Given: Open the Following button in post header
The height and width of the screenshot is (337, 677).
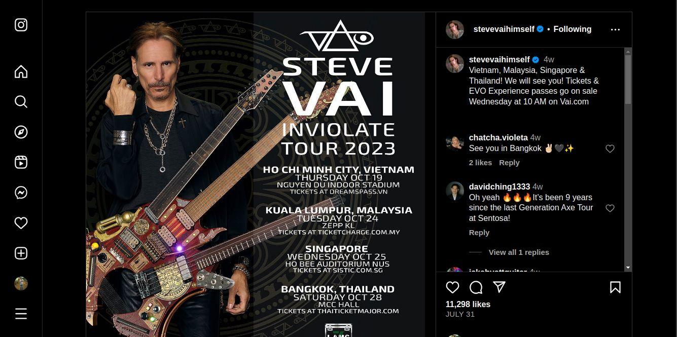Looking at the screenshot, I should [572, 29].
